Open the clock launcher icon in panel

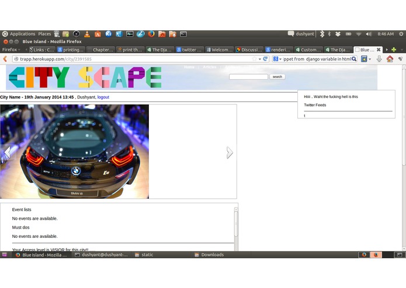click(x=77, y=34)
